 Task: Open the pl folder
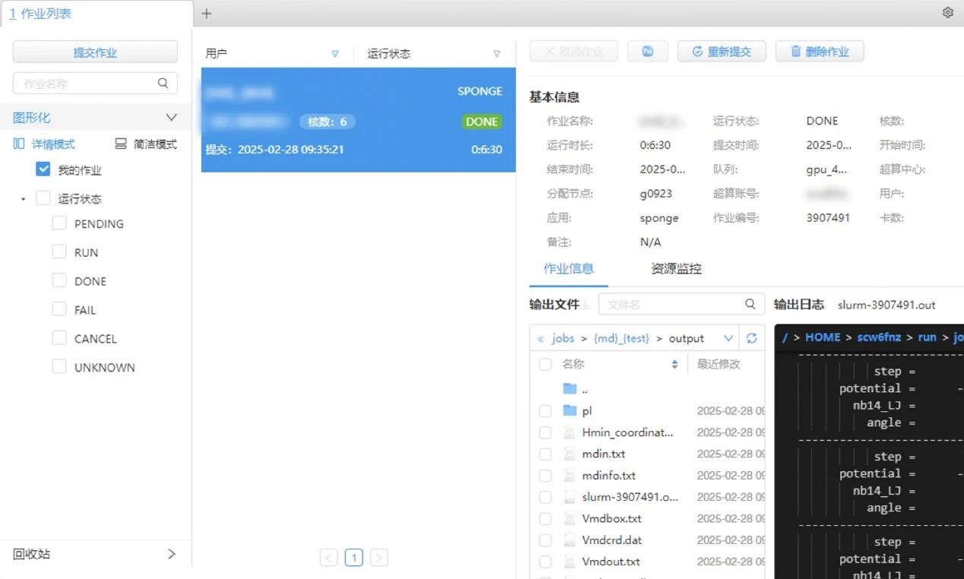pos(586,411)
